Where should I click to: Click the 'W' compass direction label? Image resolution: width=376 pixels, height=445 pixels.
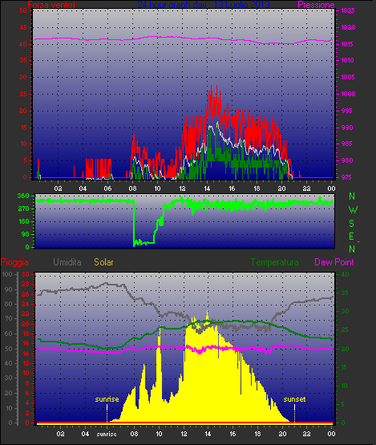[x=353, y=210]
